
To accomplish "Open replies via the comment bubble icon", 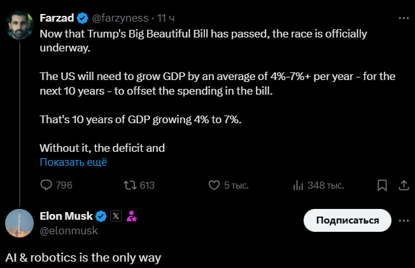I will [46, 185].
